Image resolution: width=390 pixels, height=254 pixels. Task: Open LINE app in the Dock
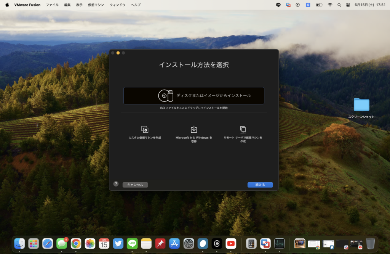point(132,243)
